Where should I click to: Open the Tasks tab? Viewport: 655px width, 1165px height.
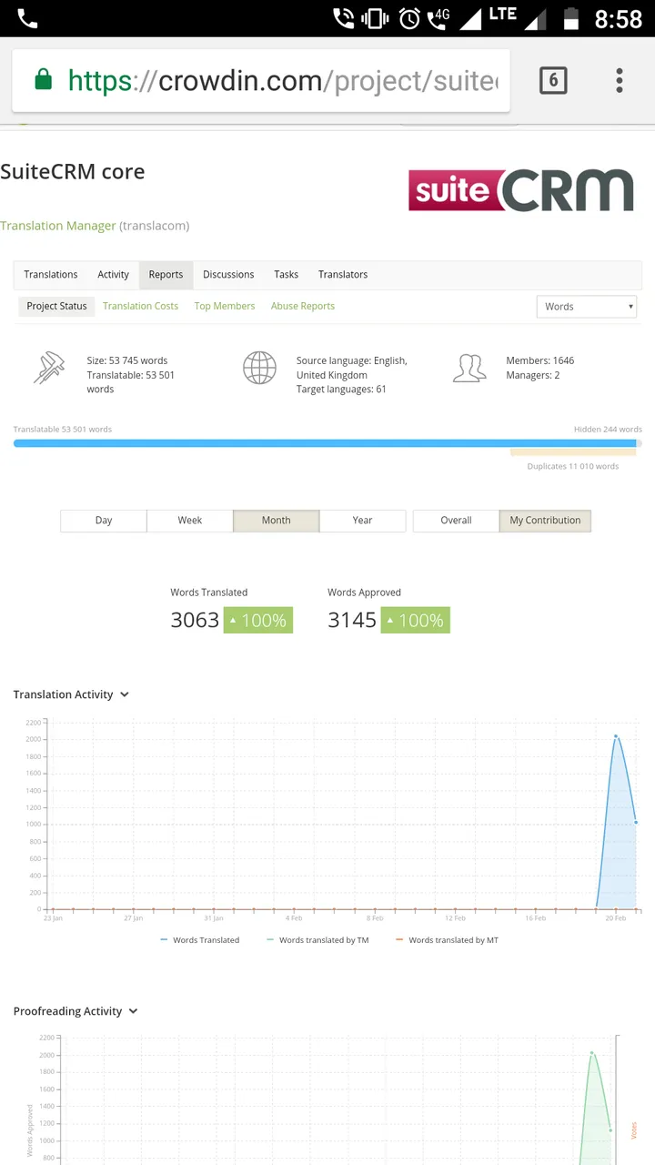[x=287, y=274]
